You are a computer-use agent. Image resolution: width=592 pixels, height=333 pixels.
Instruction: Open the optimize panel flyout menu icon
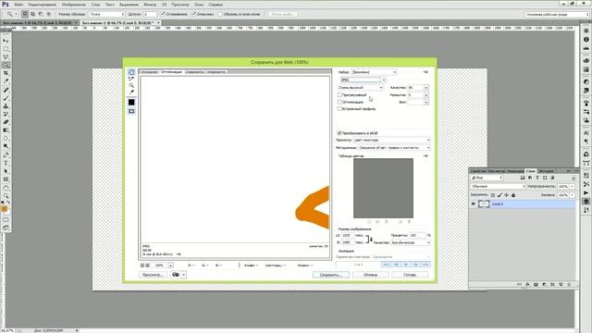[425, 72]
